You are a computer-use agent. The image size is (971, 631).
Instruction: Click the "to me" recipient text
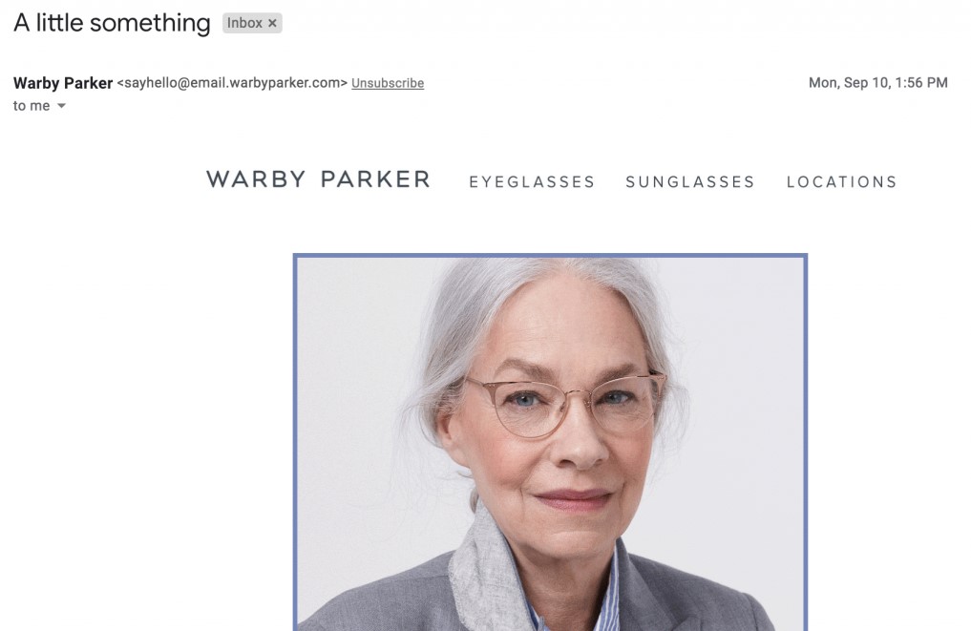[x=32, y=106]
